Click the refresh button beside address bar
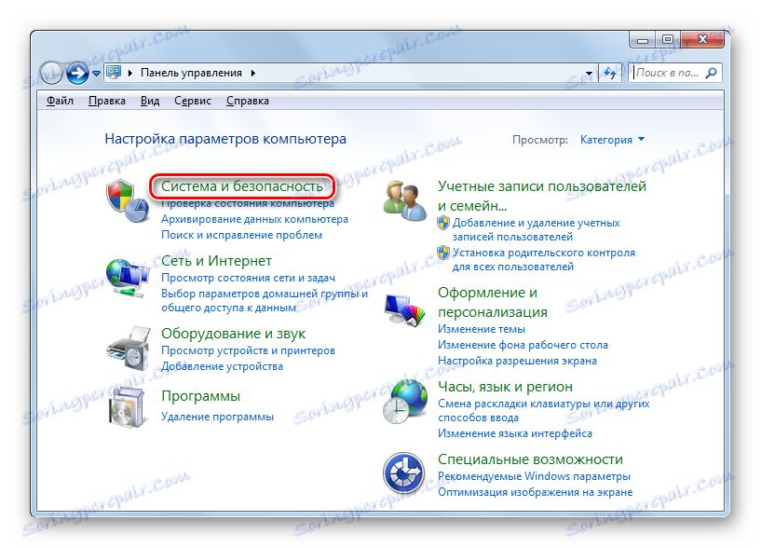 610,73
